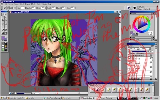The height and width of the screenshot is (100, 160).
Task: Select the Magic Wand tool
Action: point(6,17)
